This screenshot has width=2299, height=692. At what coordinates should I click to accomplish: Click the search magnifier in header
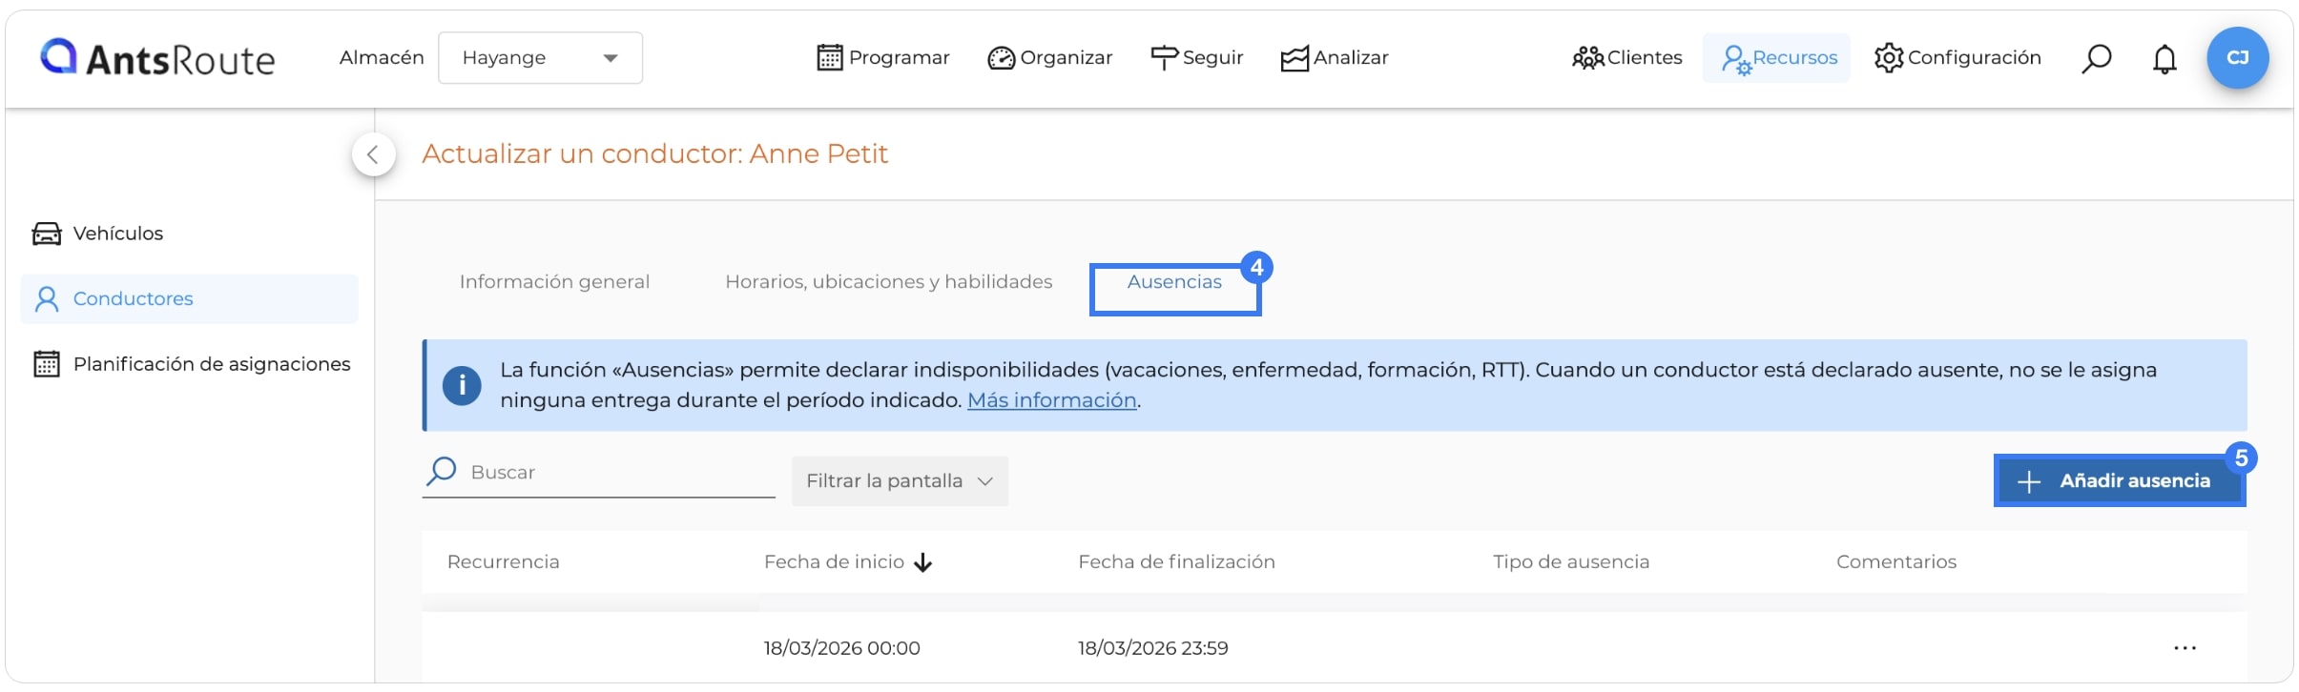click(x=2096, y=59)
